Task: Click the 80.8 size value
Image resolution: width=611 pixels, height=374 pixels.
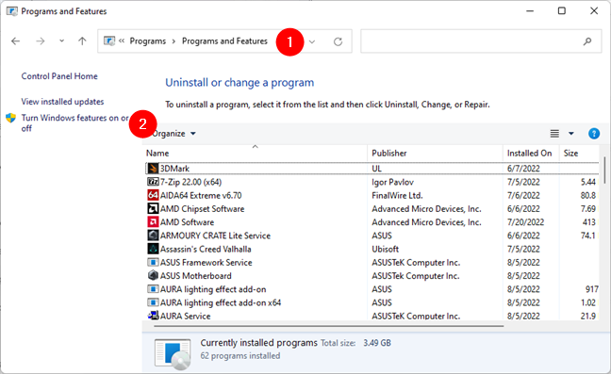Action: coord(588,195)
